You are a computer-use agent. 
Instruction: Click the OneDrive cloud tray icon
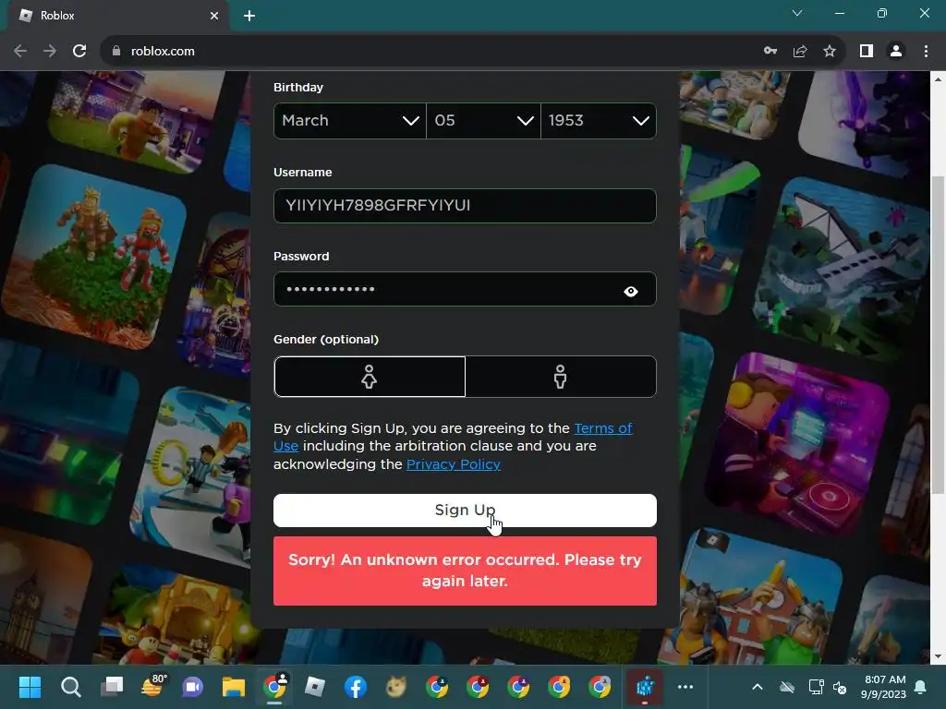pos(787,687)
